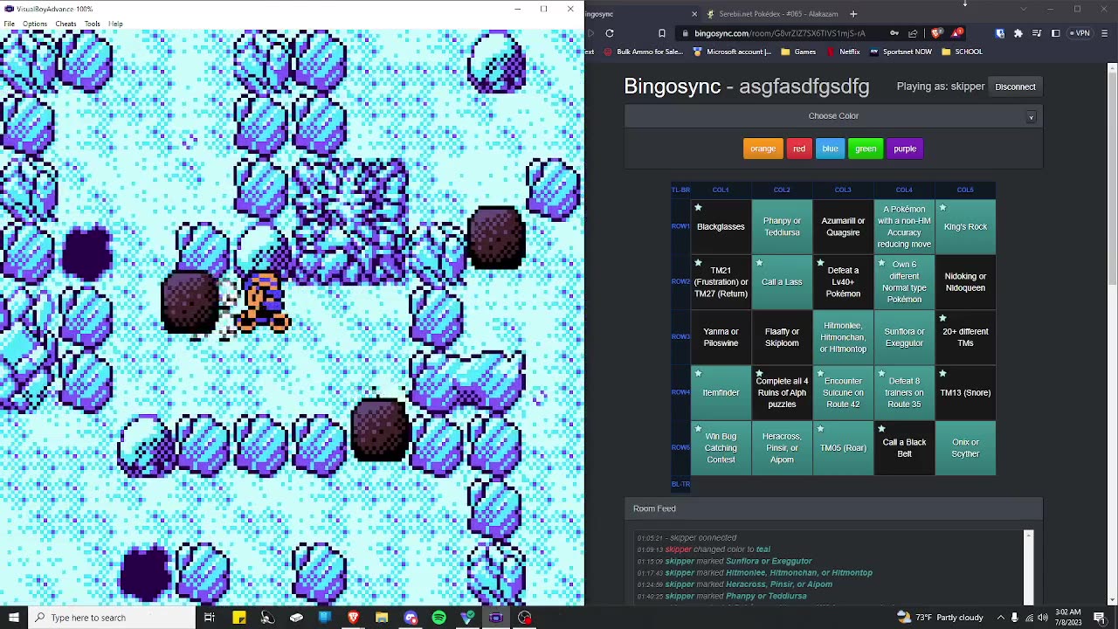Mark the King's Rock bingo square
Viewport: 1118px width, 629px height.
coord(965,227)
